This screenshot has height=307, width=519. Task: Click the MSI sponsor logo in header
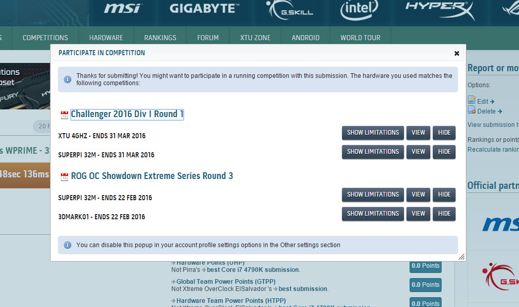pos(123,9)
